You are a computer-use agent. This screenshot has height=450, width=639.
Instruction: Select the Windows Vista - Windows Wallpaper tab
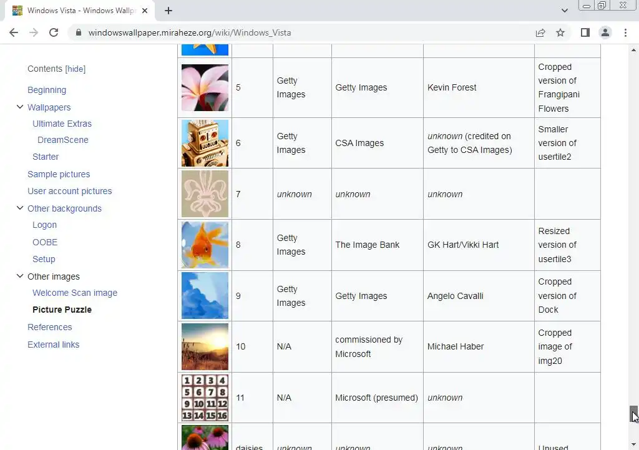click(x=80, y=11)
